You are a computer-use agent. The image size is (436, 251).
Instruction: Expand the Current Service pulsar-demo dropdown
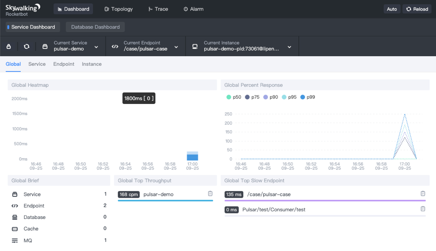(96, 47)
